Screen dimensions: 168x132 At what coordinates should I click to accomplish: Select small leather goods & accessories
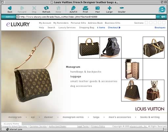[x=94, y=81]
